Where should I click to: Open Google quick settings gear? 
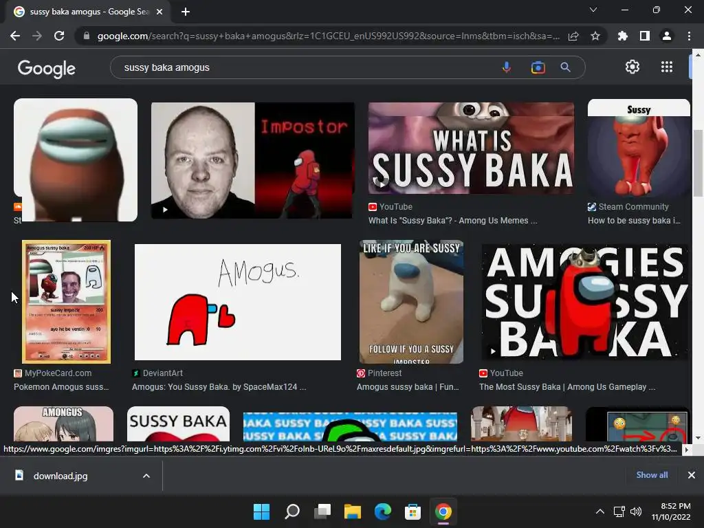pos(632,67)
